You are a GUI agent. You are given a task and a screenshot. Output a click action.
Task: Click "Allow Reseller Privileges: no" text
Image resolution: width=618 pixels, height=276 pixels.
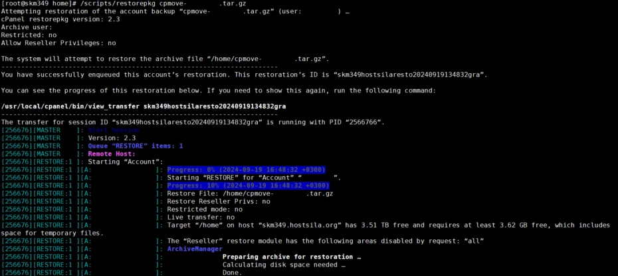pos(58,43)
